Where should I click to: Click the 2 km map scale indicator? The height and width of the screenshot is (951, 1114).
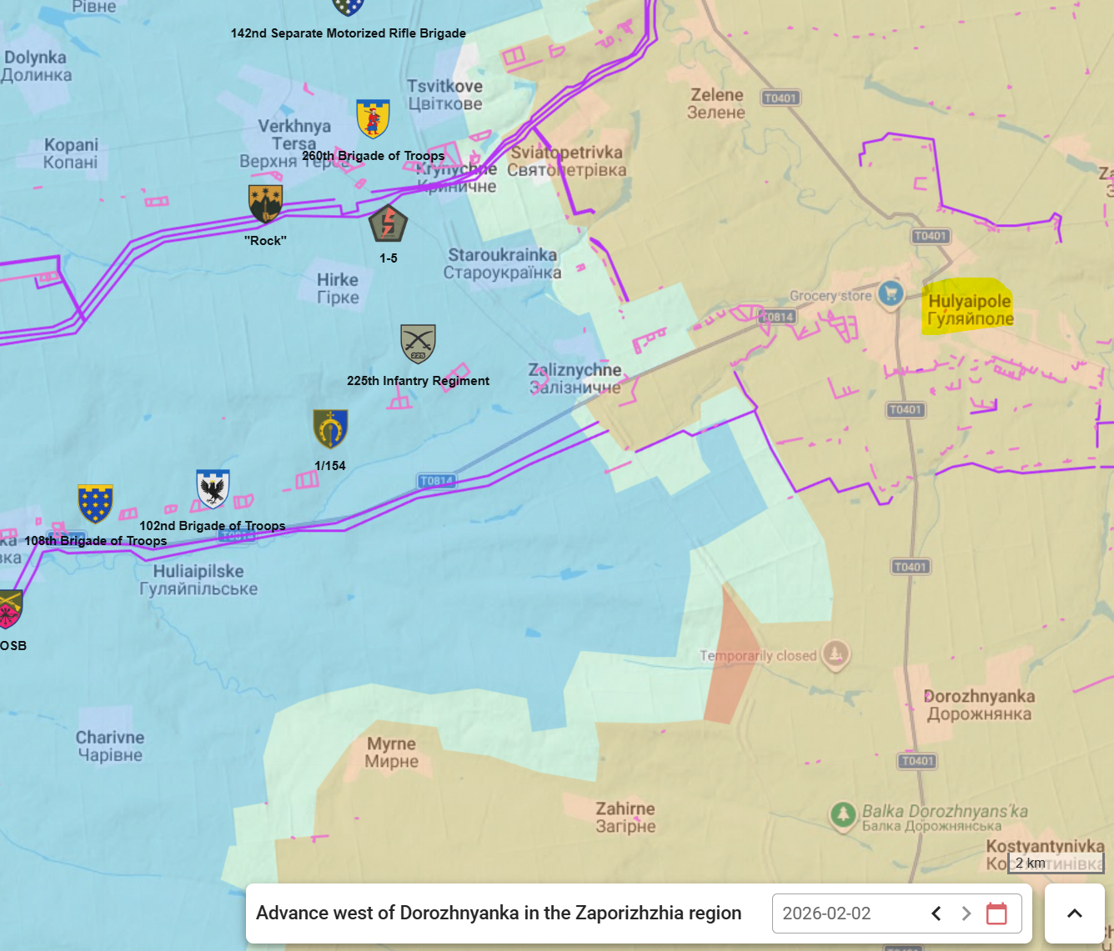pos(1056,863)
